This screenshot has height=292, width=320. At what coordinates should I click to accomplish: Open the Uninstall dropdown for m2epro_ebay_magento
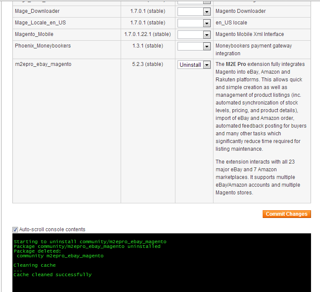194,65
